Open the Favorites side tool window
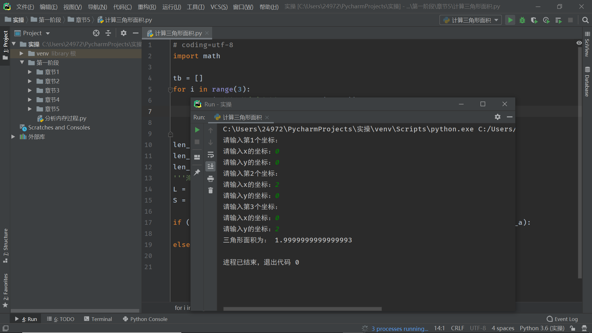 5,290
